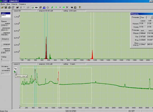Screen dimensions: 153x112
Task: Open the hammer-and-wrench settings tool icon
Action: [41, 8]
